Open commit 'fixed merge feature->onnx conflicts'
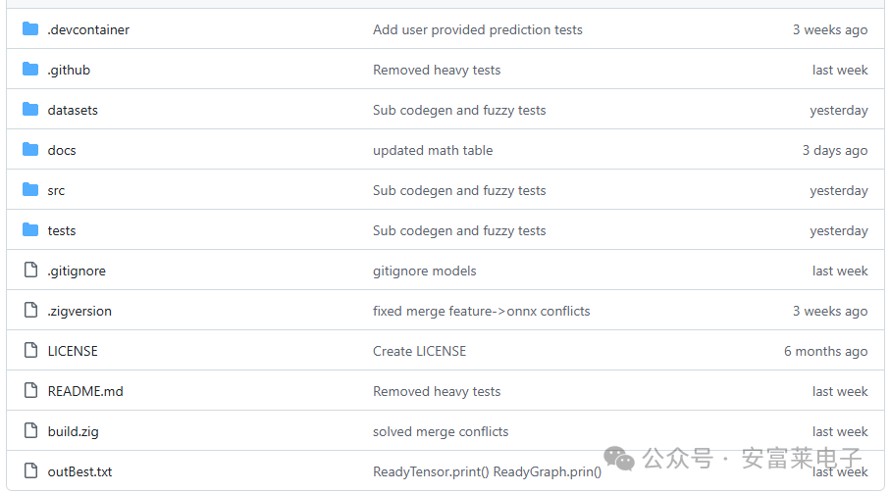This screenshot has width=890, height=493. tap(482, 311)
